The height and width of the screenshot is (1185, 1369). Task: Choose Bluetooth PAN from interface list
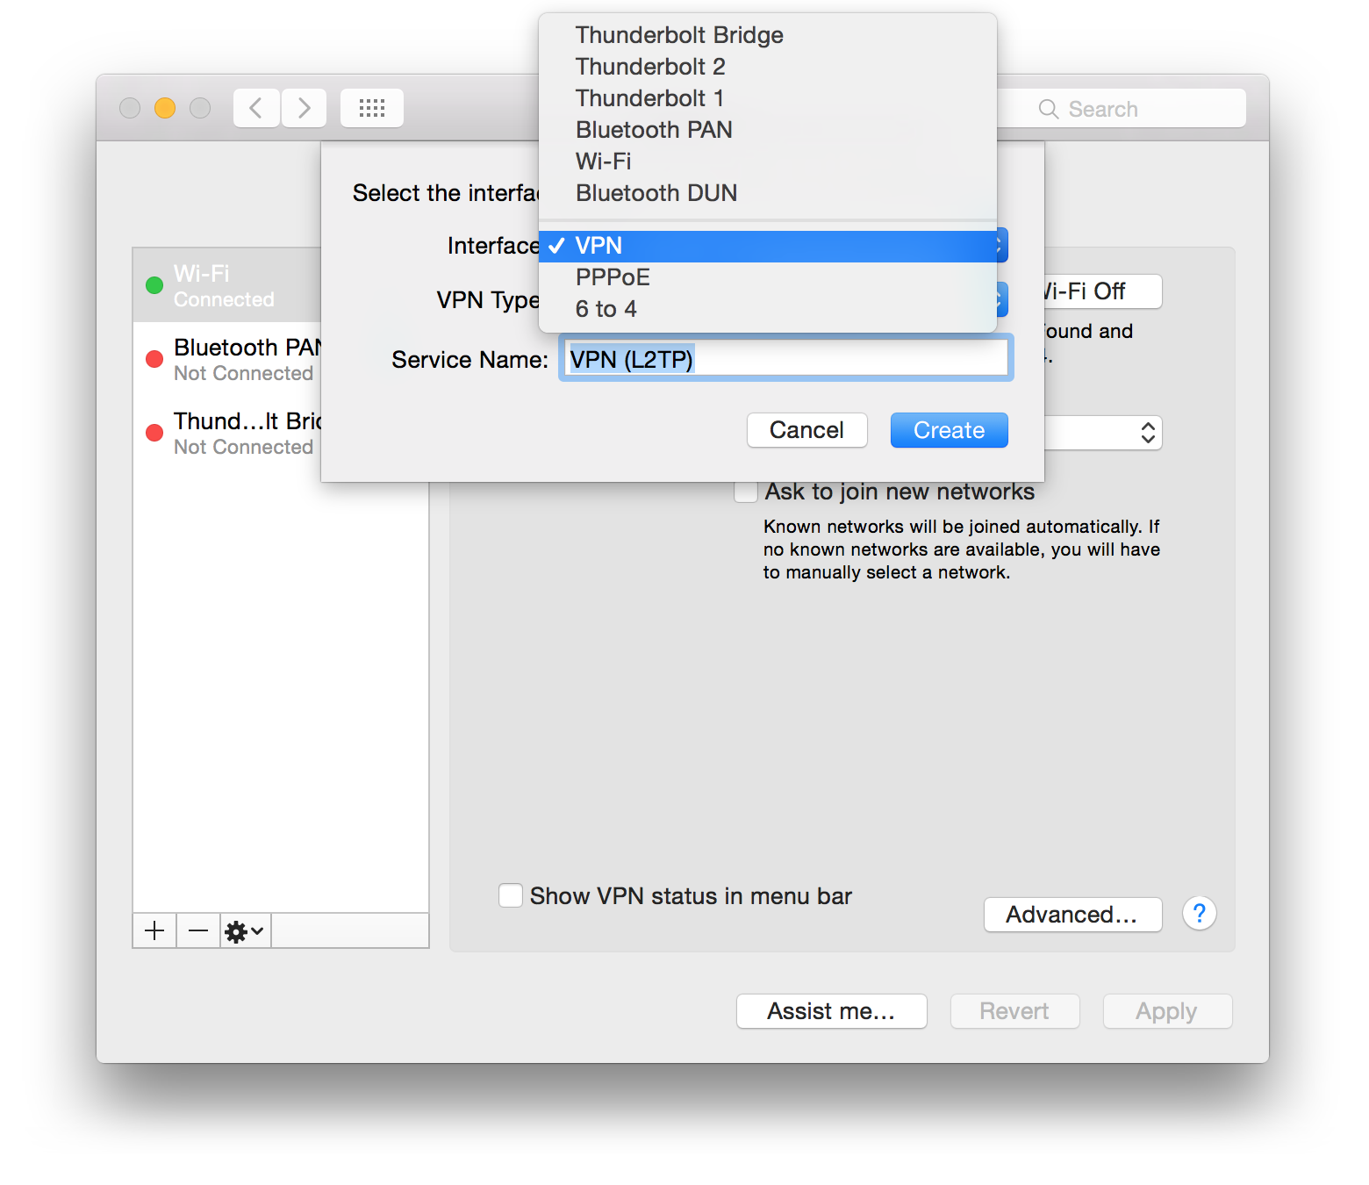click(x=768, y=130)
